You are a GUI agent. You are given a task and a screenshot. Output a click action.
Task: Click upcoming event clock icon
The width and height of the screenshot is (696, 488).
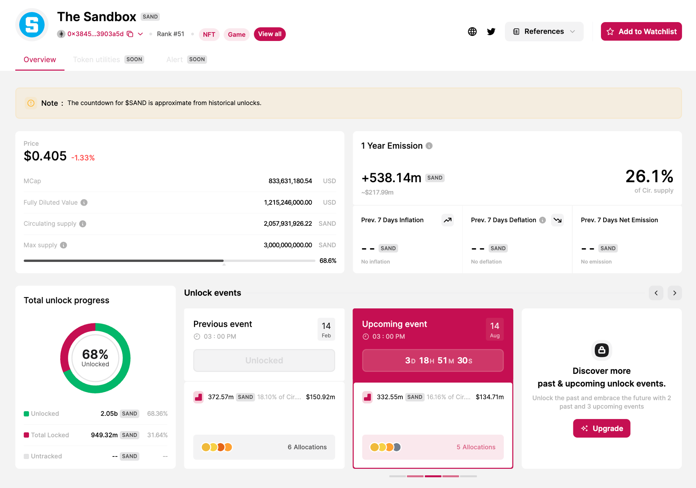coord(366,337)
